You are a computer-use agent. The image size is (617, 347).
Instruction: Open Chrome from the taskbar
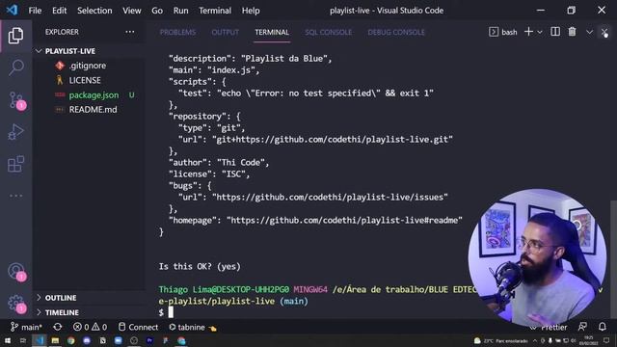pyautogui.click(x=70, y=340)
